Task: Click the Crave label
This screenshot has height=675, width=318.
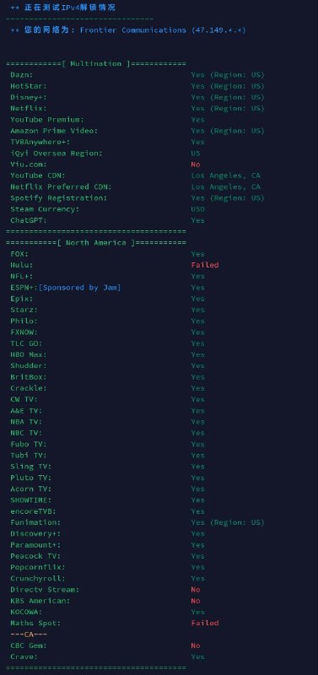Action: (x=24, y=657)
